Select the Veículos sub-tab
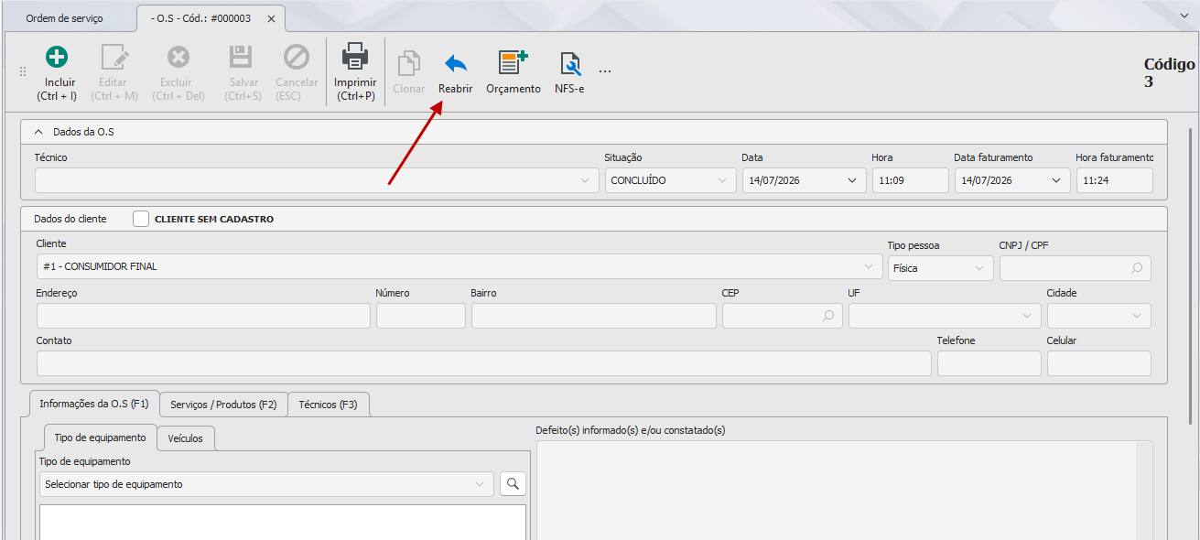This screenshot has width=1200, height=540. tap(186, 438)
